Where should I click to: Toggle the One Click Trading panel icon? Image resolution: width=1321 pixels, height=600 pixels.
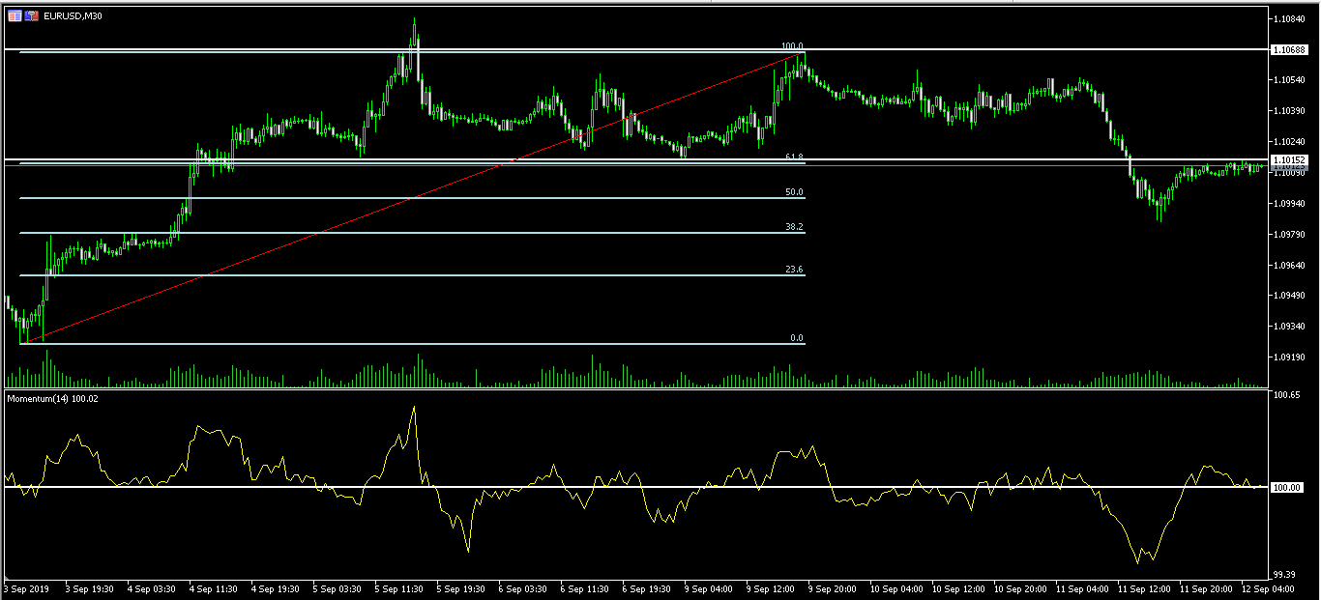[32, 15]
